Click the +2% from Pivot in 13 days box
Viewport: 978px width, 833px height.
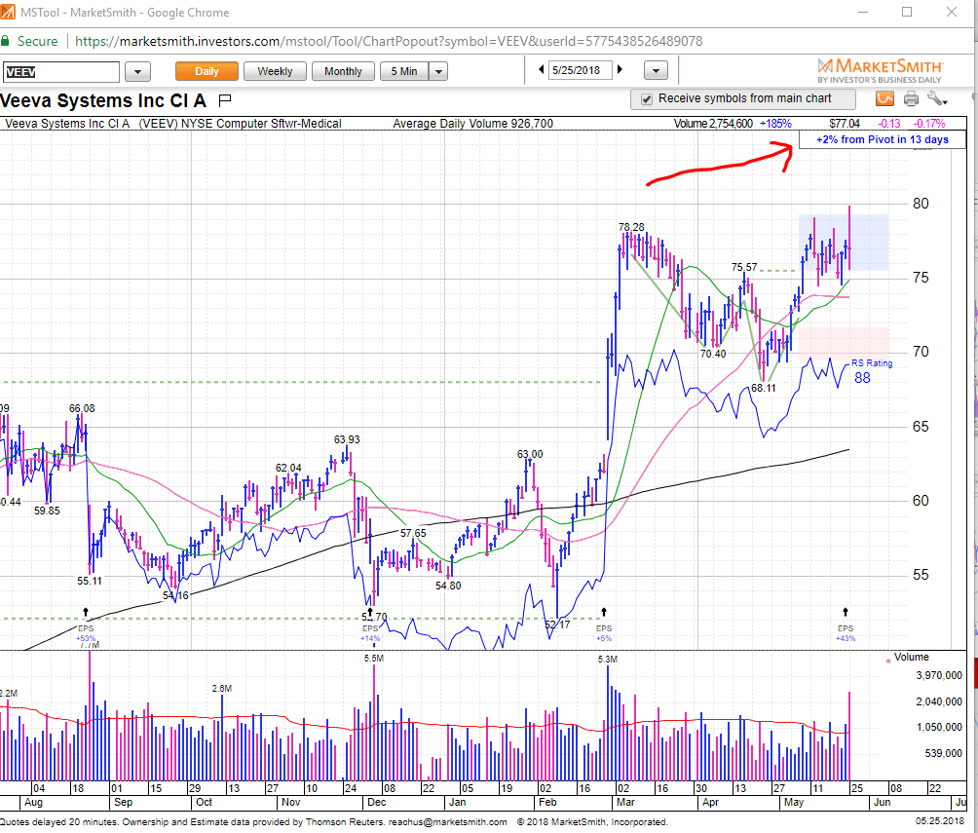pyautogui.click(x=882, y=139)
